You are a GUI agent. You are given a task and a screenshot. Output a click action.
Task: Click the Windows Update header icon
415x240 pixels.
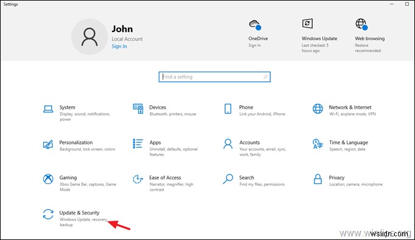(x=307, y=23)
